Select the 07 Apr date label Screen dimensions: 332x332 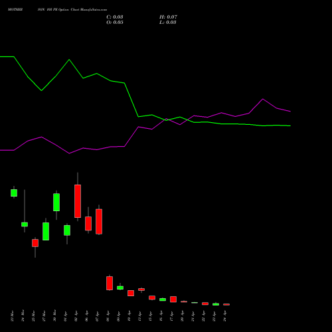97,316
